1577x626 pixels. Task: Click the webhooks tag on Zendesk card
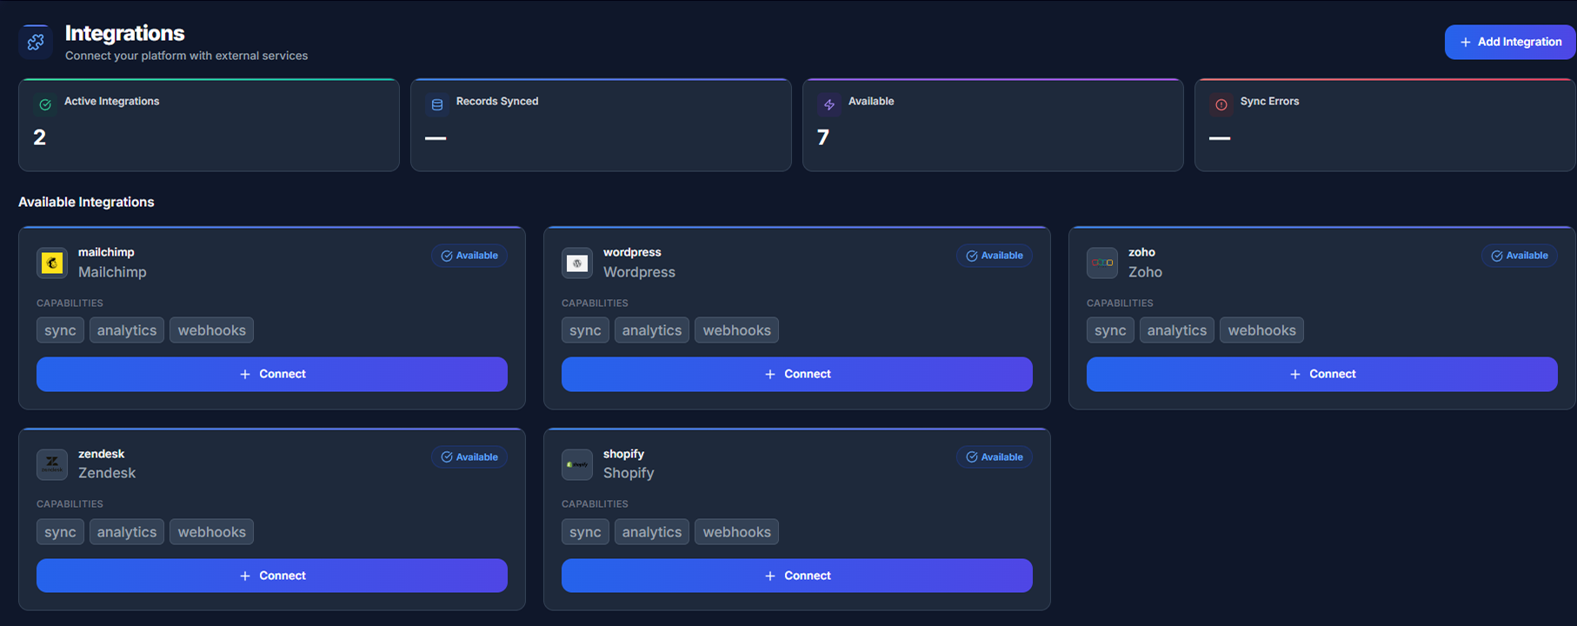[212, 532]
